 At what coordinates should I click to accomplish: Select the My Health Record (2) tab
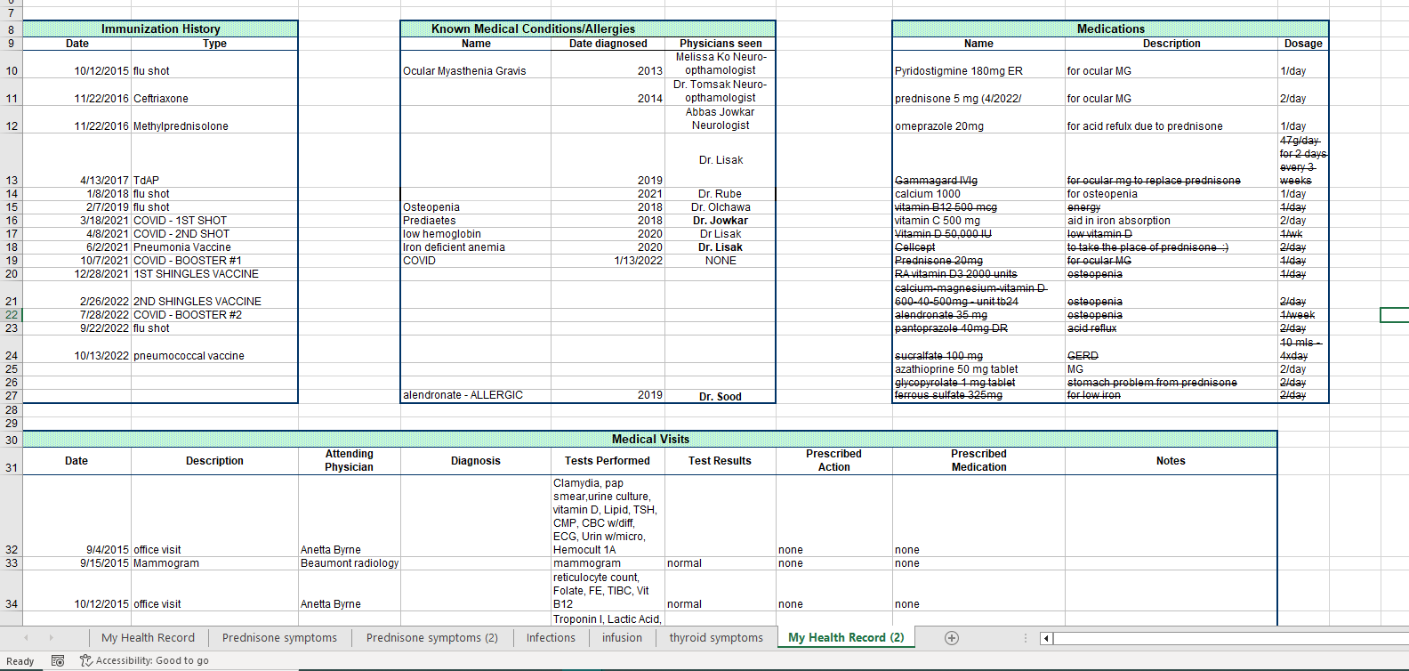(x=846, y=637)
